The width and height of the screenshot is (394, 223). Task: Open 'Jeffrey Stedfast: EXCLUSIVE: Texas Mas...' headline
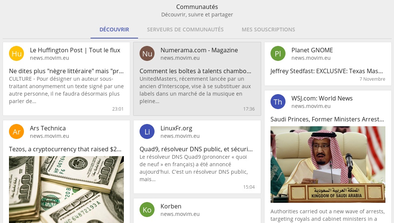point(327,71)
